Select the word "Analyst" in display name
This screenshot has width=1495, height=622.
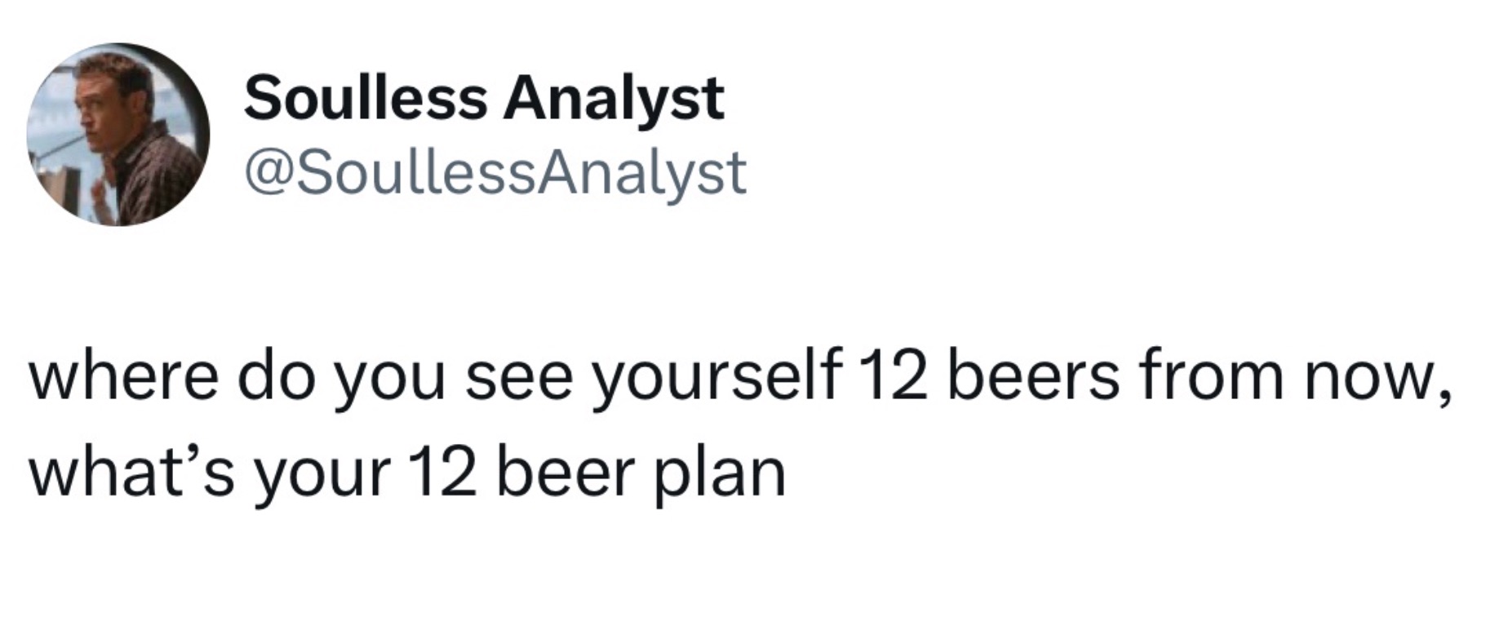pyautogui.click(x=613, y=100)
